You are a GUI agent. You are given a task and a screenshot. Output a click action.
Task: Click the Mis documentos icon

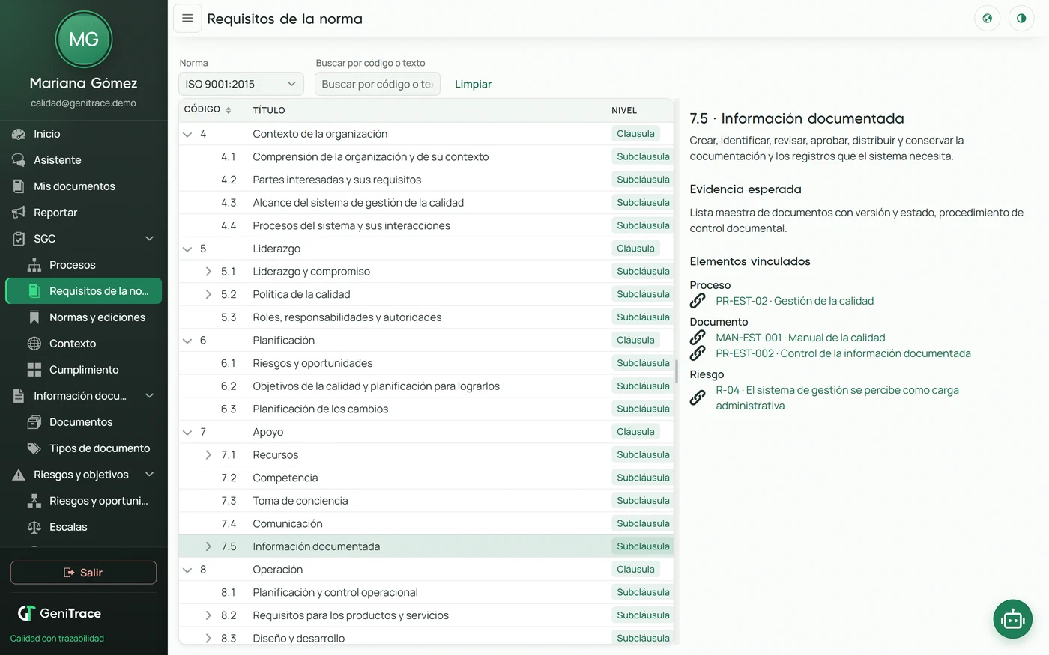19,186
